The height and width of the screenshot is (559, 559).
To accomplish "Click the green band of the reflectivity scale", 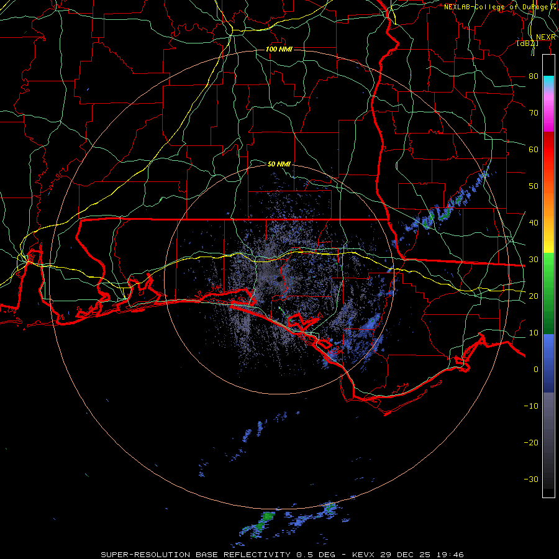I will pos(548,293).
